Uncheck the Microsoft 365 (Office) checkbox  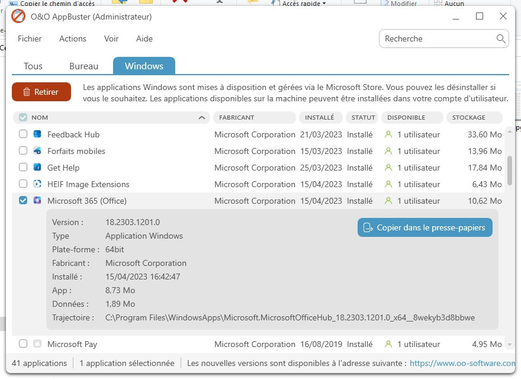pos(23,201)
